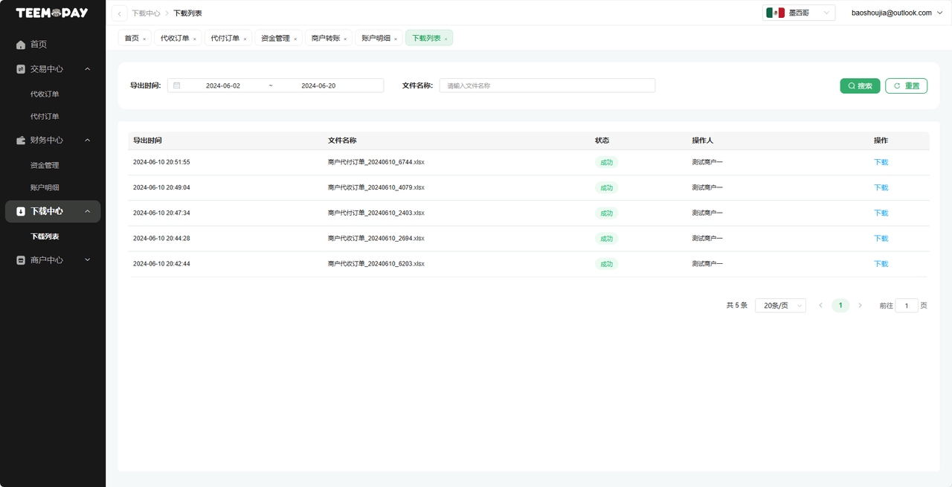This screenshot has width=952, height=487.
Task: Switch to the 代付订单 tab
Action: [x=225, y=38]
